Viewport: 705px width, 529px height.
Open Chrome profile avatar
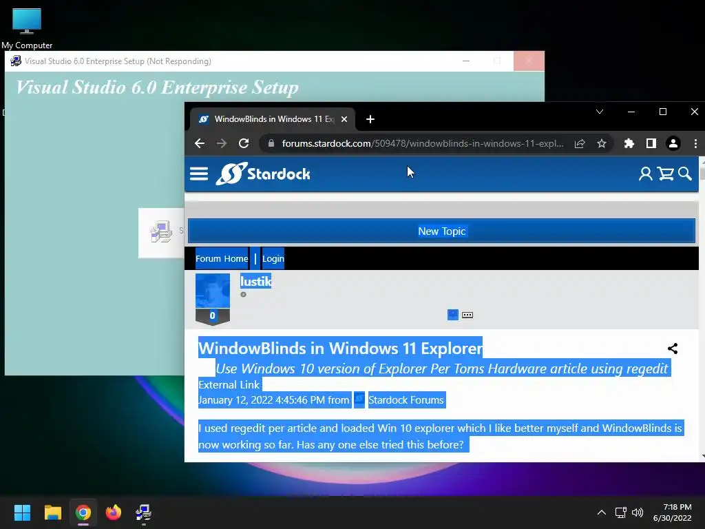(673, 143)
